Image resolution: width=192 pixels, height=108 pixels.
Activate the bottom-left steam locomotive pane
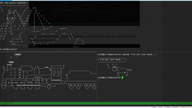pos(48,77)
